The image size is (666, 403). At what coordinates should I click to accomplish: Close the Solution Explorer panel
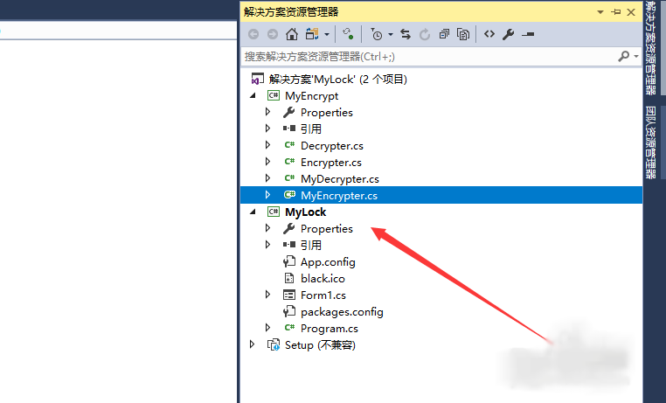631,12
